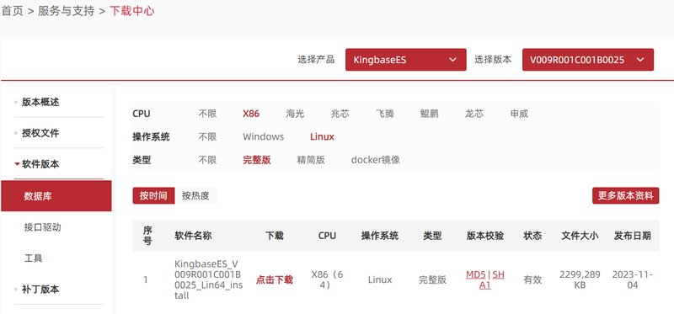
Task: Select docker镜像 type filter
Action: [376, 160]
